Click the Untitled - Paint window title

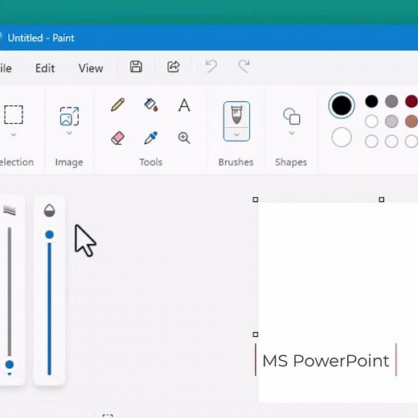[41, 38]
